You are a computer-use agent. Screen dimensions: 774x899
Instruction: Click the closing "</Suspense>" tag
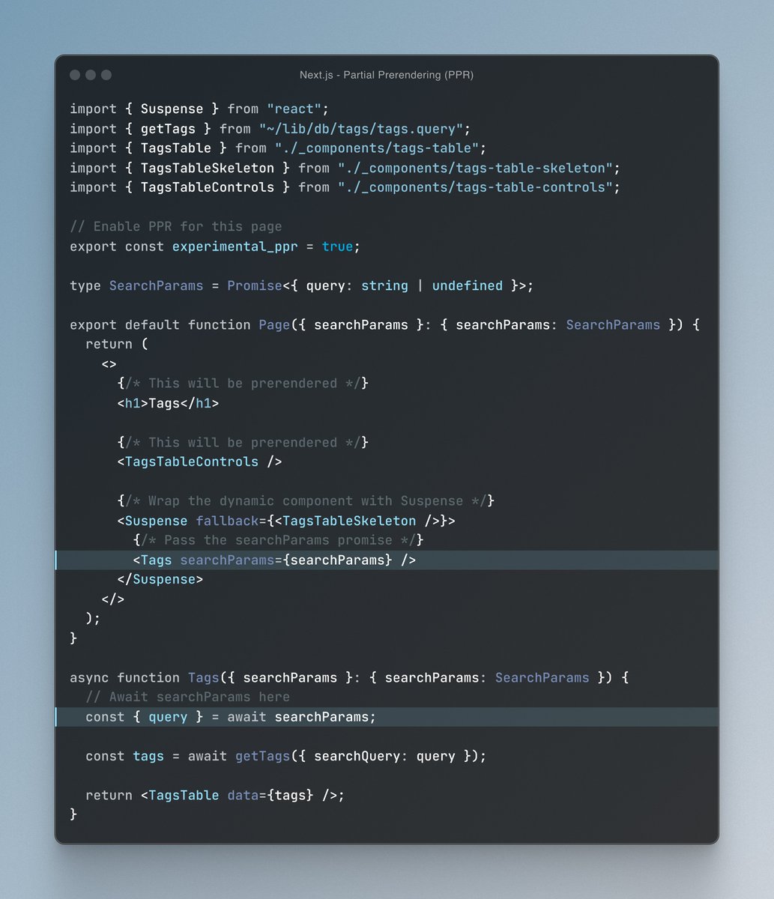(x=160, y=579)
